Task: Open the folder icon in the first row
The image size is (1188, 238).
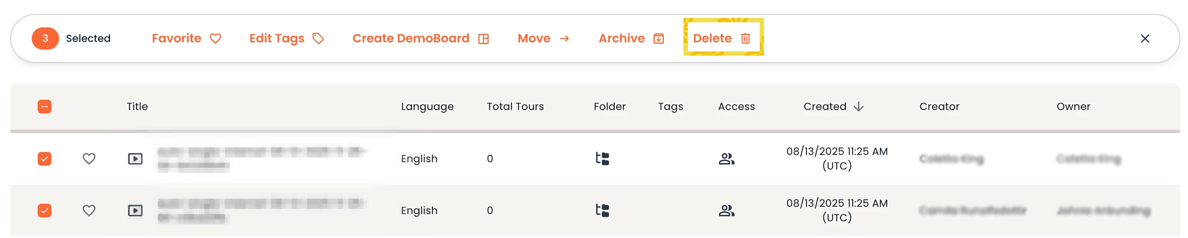Action: [x=602, y=159]
